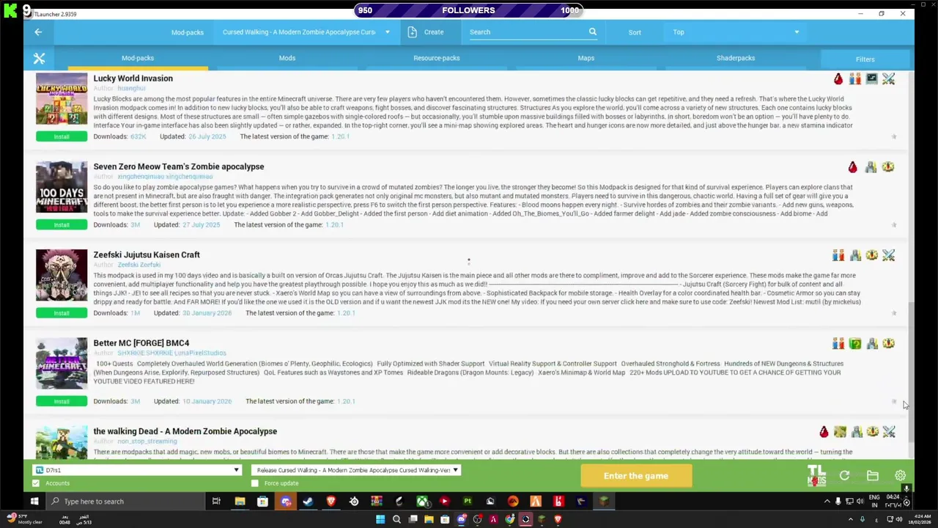Click the crossed swords icon on the walking Dead pack
Image resolution: width=938 pixels, height=528 pixels.
pos(888,432)
